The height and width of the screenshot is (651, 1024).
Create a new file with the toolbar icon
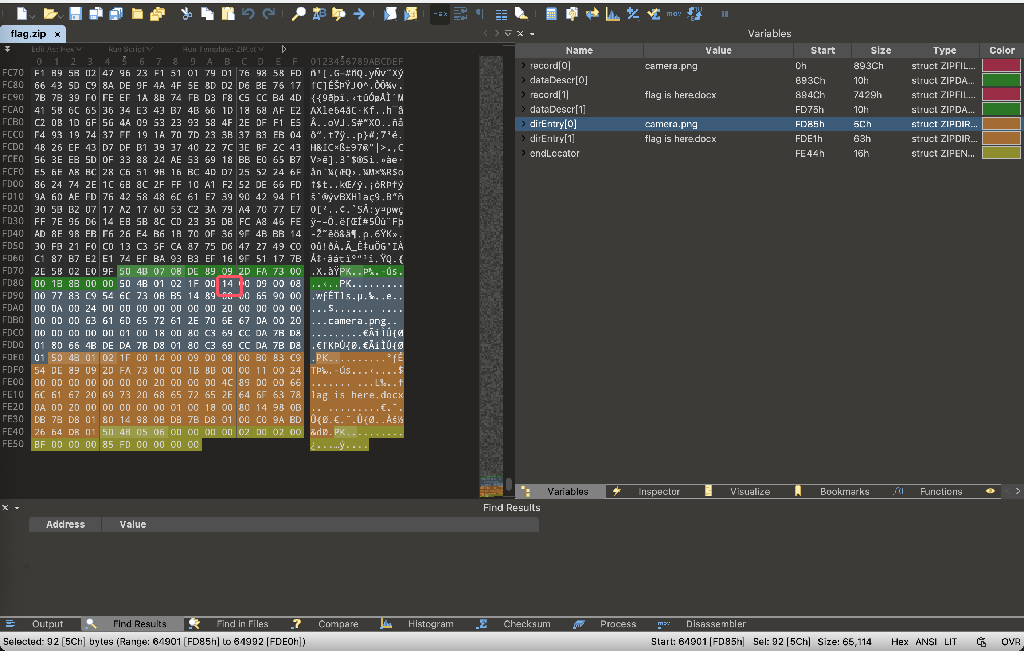coord(22,14)
